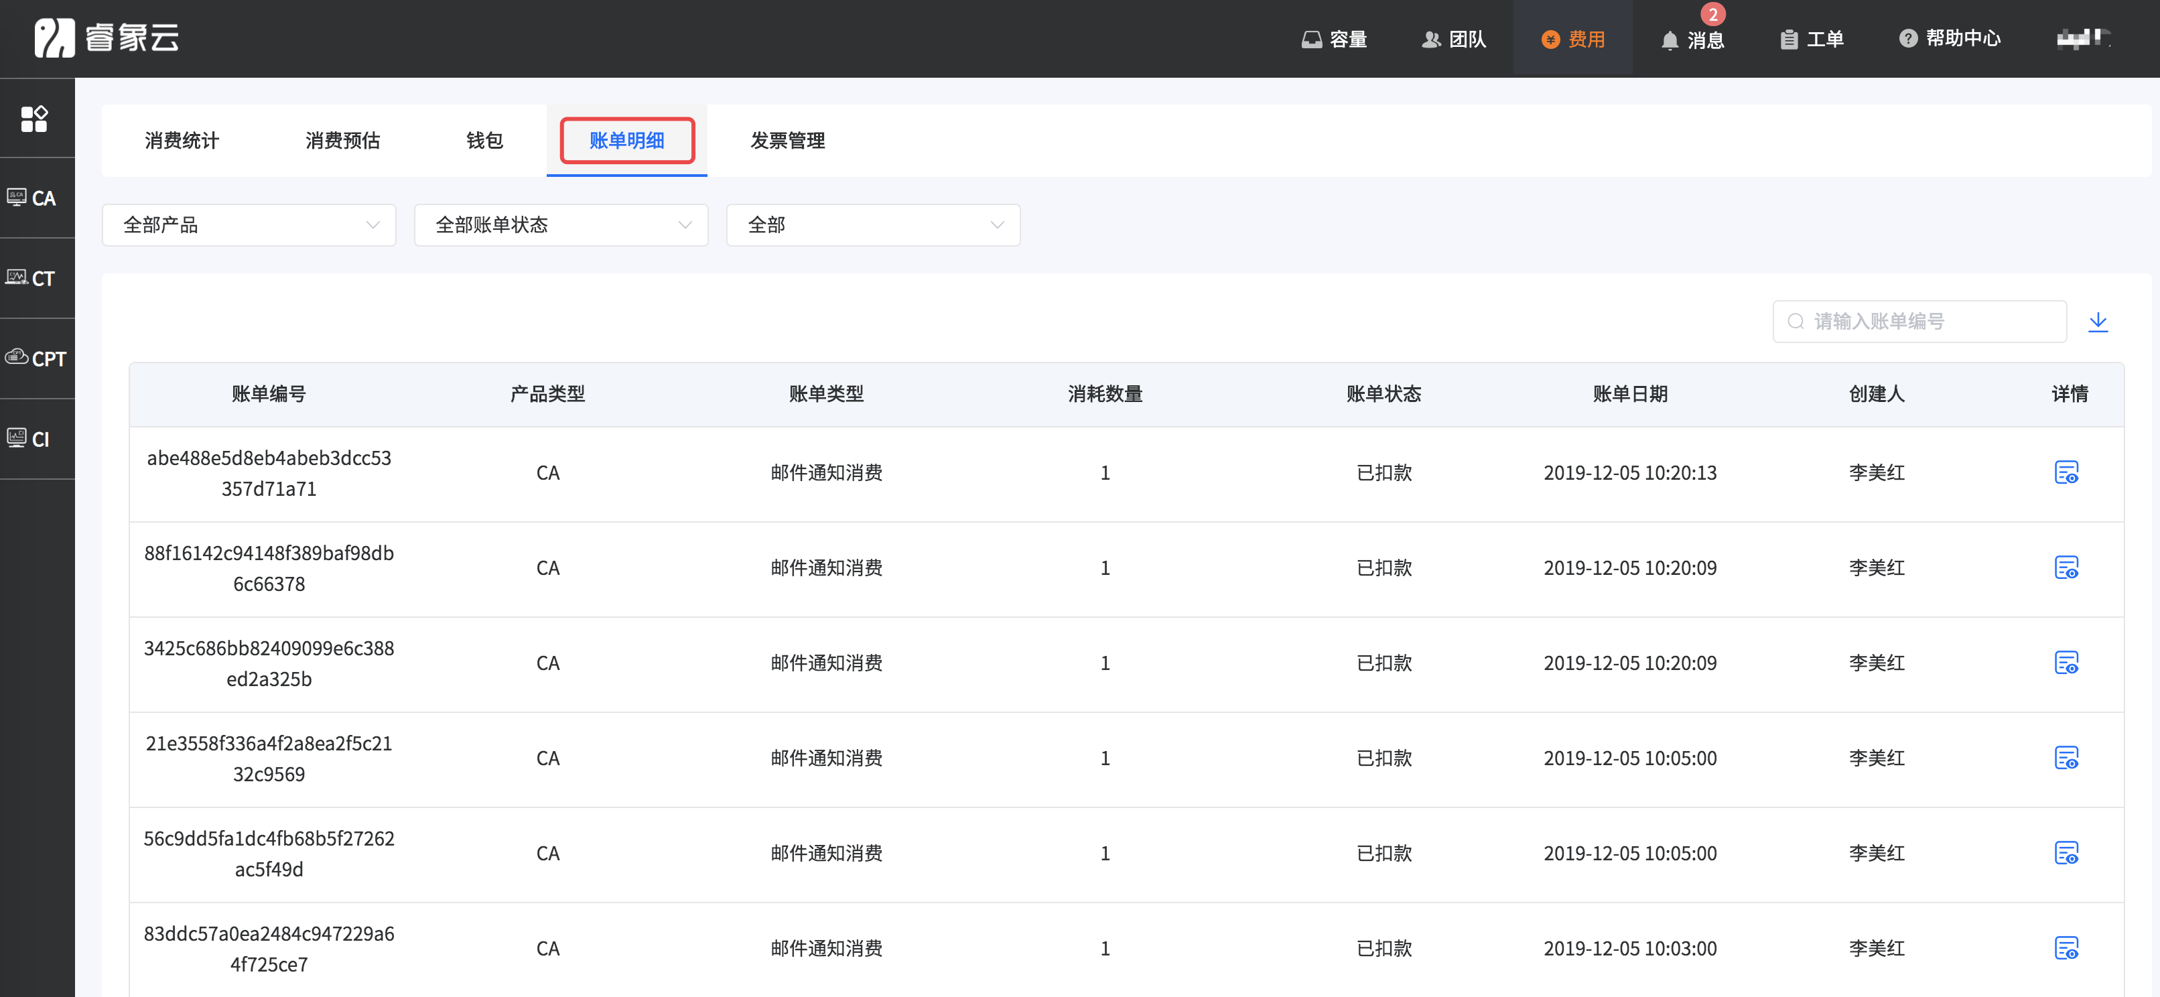2160x997 pixels.
Task: Select bill number 56c9dd5fa1dc4fb68b5f27262ac5f49d
Action: pyautogui.click(x=268, y=854)
